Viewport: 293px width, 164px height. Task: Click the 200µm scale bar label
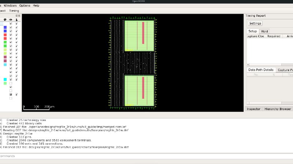coord(49,106)
